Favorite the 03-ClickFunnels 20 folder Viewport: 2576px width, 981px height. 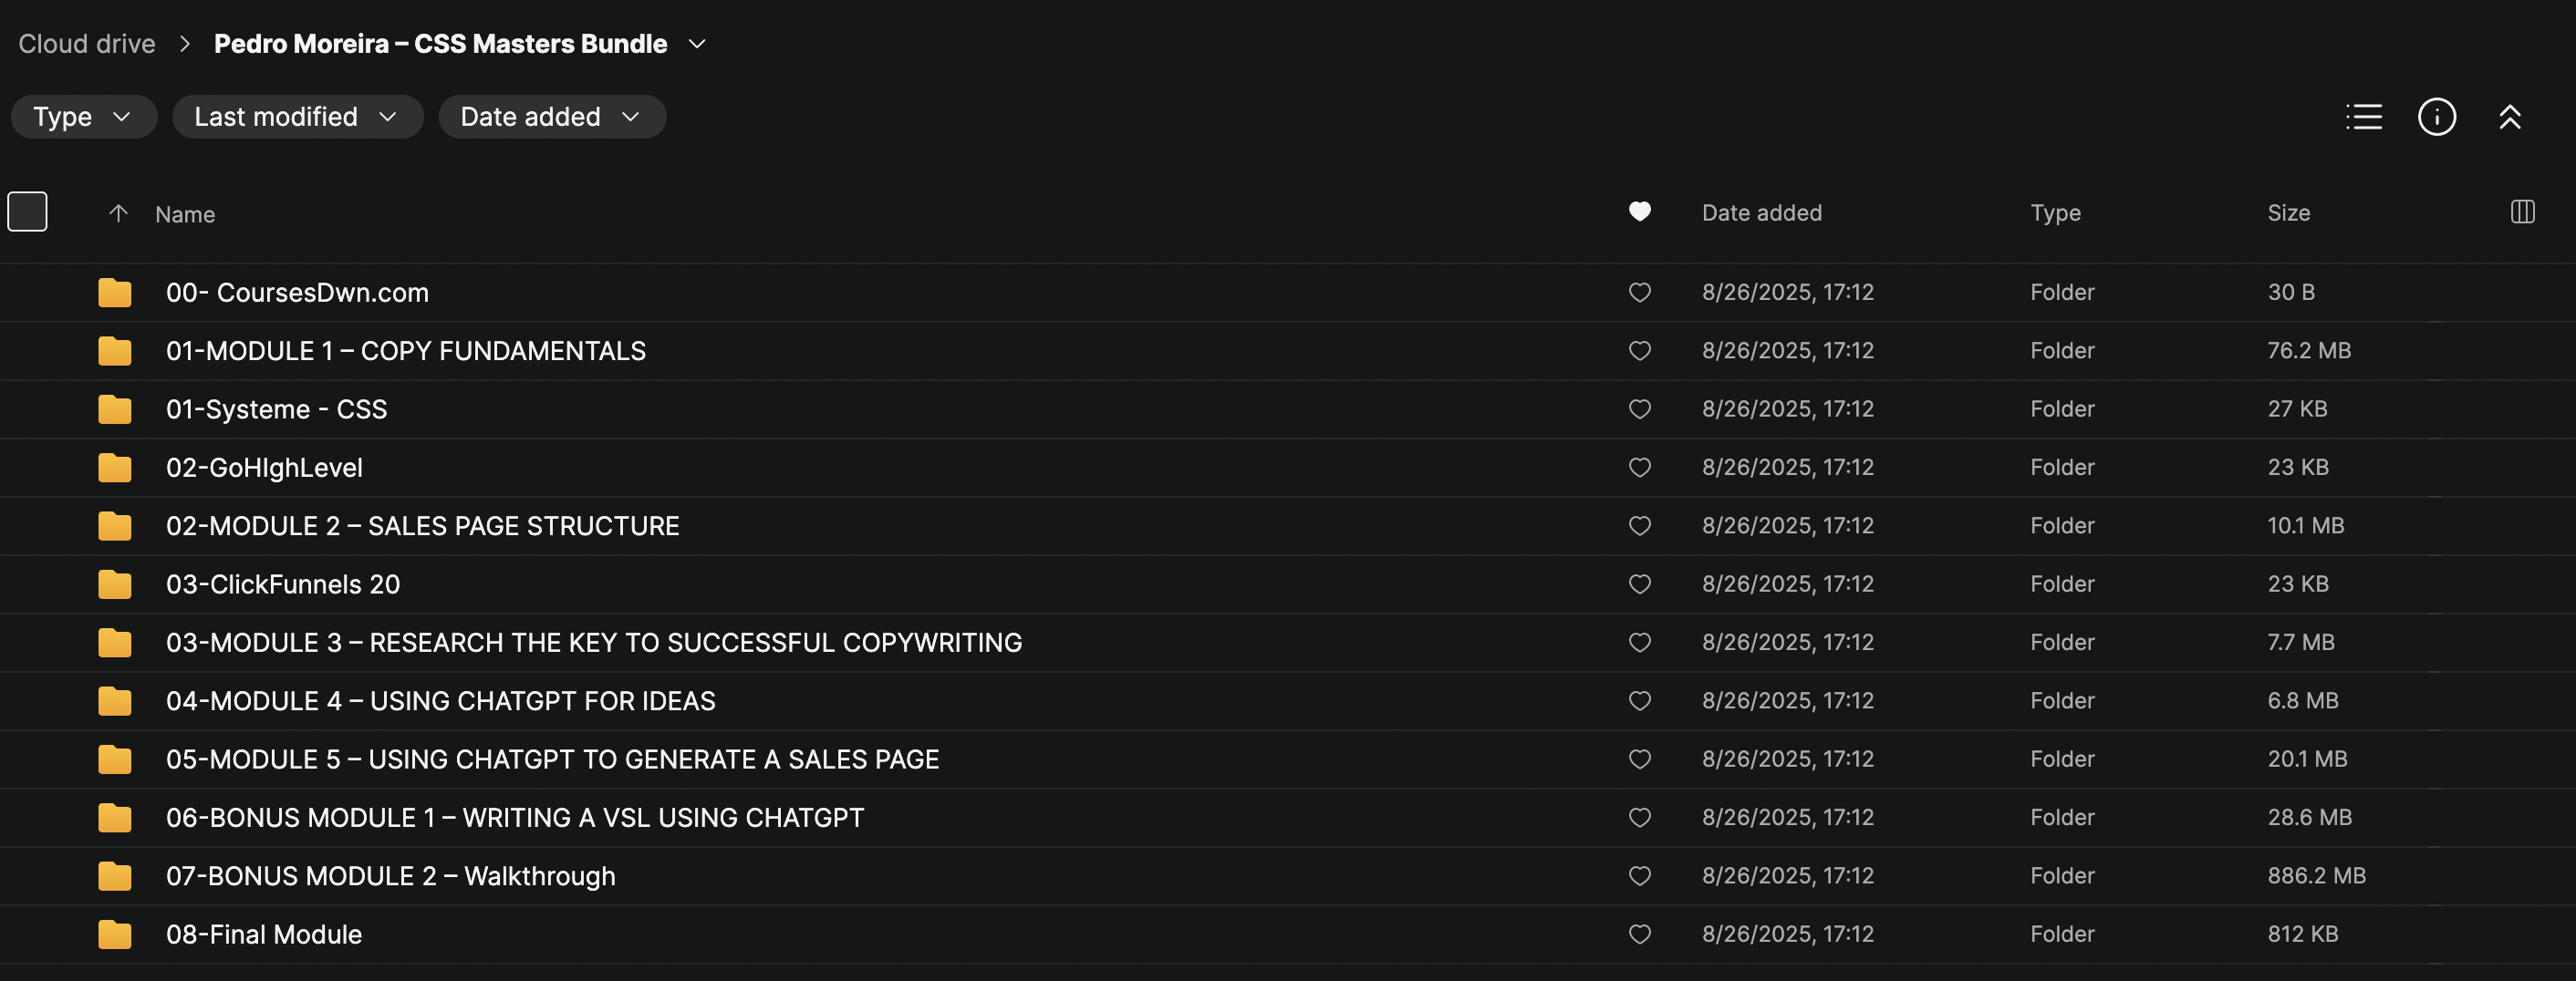tap(1639, 584)
